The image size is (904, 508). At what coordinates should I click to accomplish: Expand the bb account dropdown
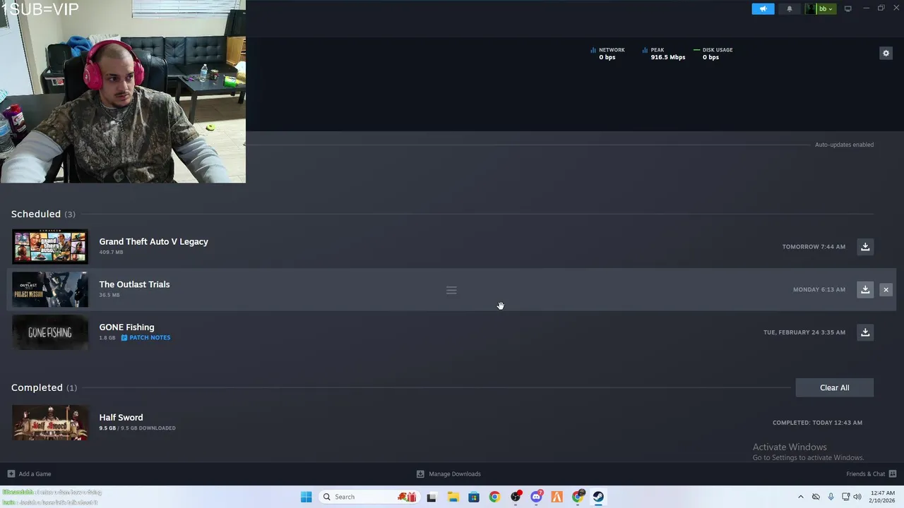[826, 9]
